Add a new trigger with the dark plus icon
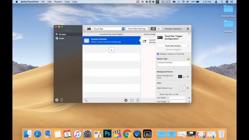Image resolution: width=249 pixels, height=140 pixels. pyautogui.click(x=126, y=100)
